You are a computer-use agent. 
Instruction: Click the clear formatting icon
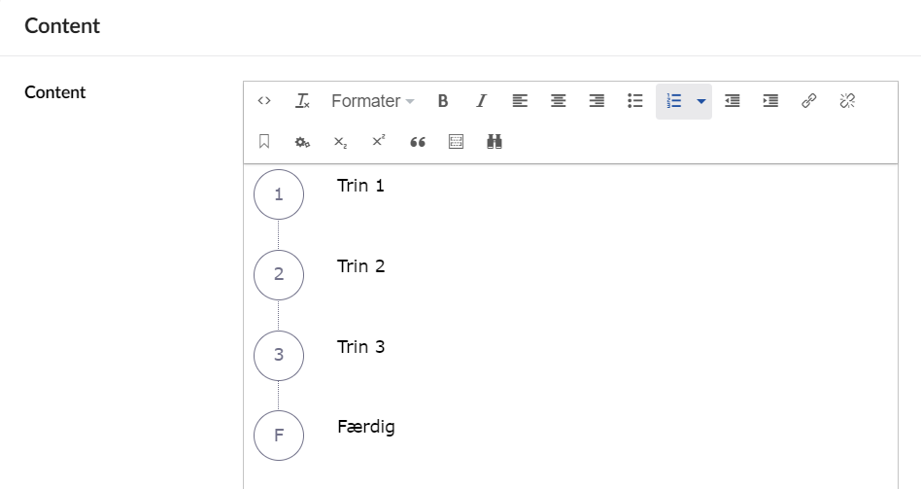[x=303, y=101]
